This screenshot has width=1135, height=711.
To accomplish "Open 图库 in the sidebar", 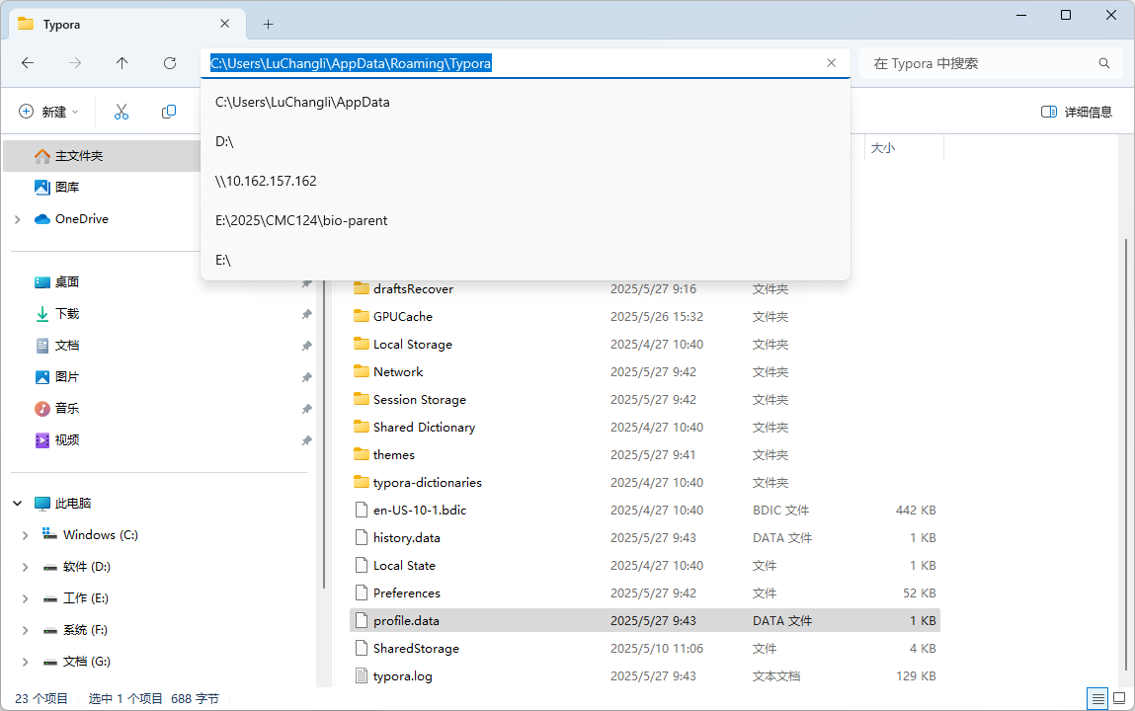I will click(67, 187).
